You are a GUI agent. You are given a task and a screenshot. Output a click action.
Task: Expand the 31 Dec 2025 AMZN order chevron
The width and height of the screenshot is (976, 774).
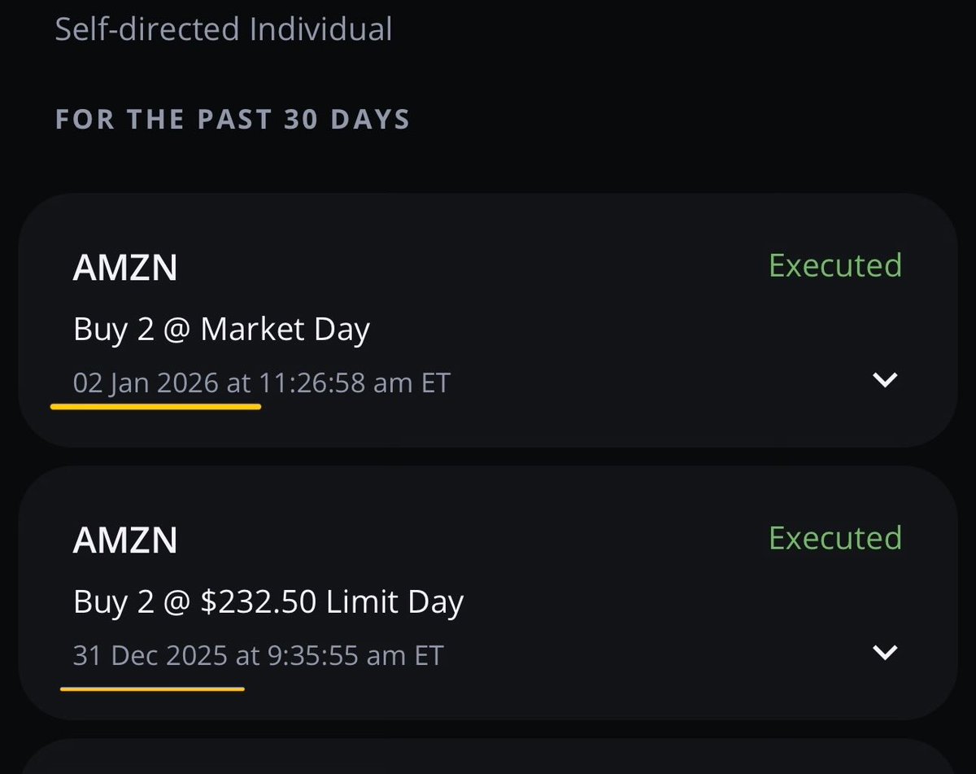click(x=884, y=652)
